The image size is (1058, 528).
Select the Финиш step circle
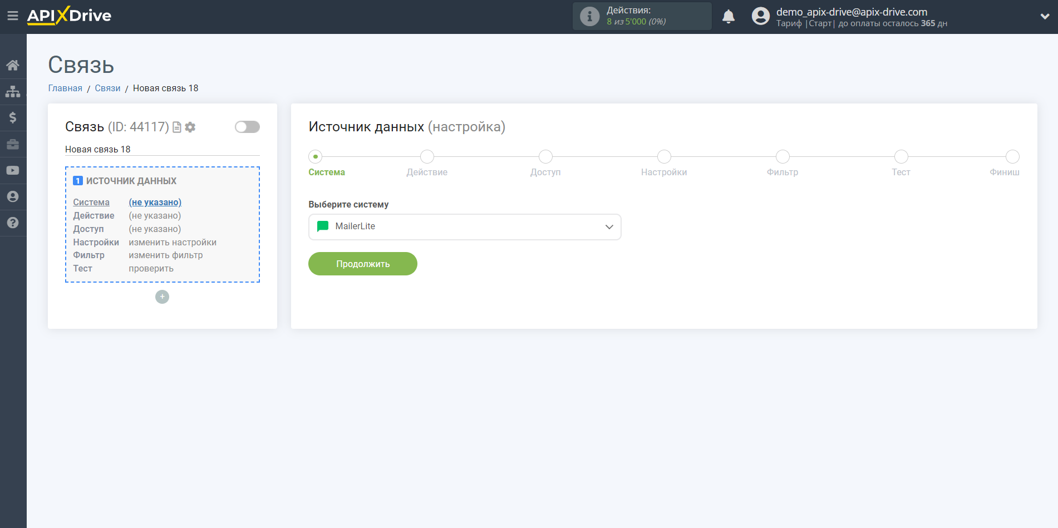pyautogui.click(x=1012, y=157)
